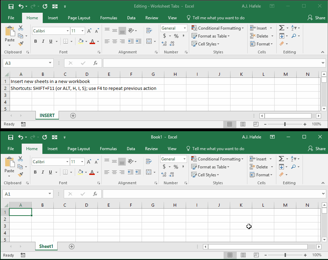Screen dimensions: 328x260
Task: Open Data tab in Worksheet Tabs window
Action: [131, 18]
